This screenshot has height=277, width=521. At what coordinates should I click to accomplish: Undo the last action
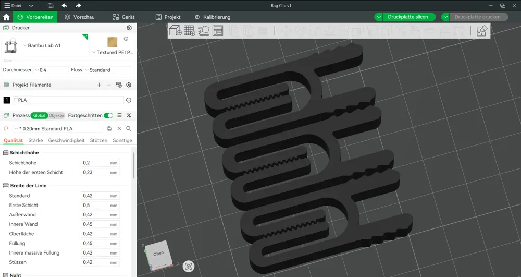[65, 5]
